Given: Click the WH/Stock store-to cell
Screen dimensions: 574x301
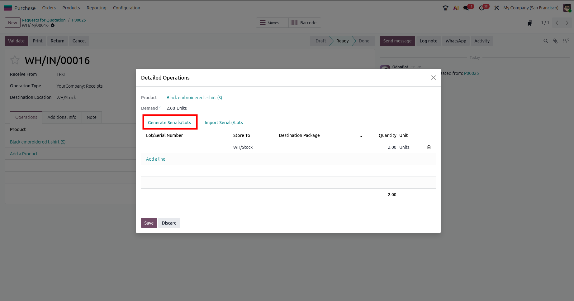Looking at the screenshot, I should tap(243, 147).
